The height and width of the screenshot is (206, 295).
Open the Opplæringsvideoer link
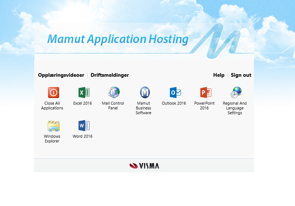coord(61,75)
